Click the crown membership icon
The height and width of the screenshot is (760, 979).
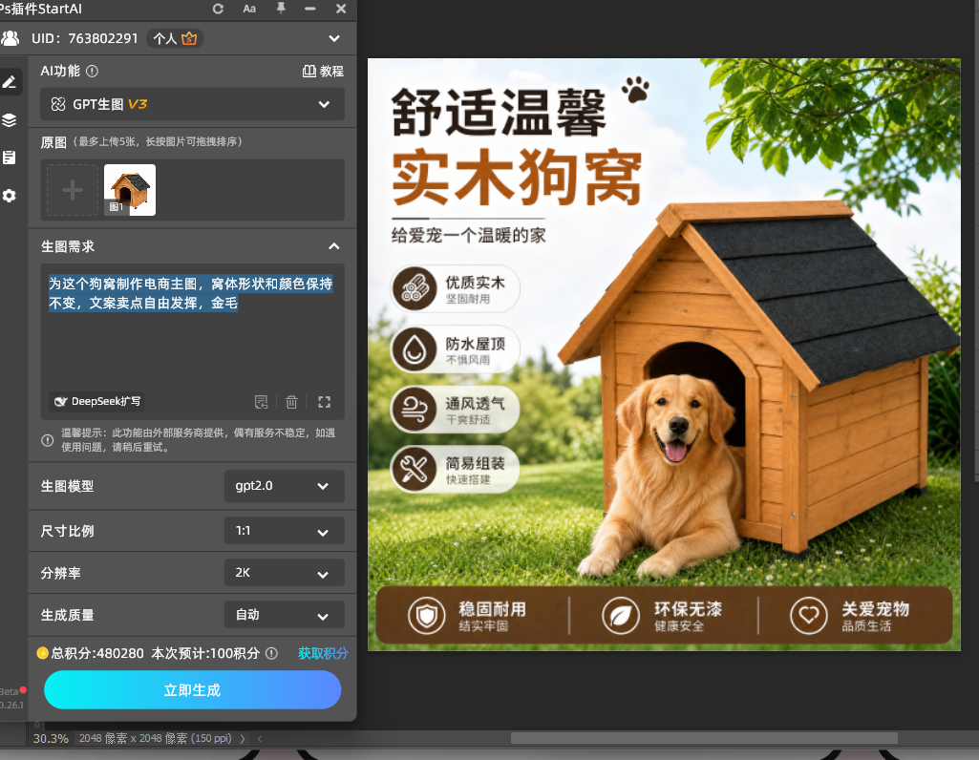[x=189, y=39]
